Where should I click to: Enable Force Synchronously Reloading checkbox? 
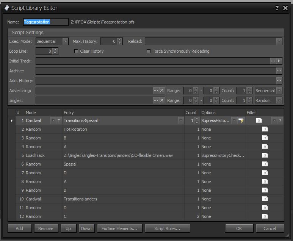coord(149,51)
